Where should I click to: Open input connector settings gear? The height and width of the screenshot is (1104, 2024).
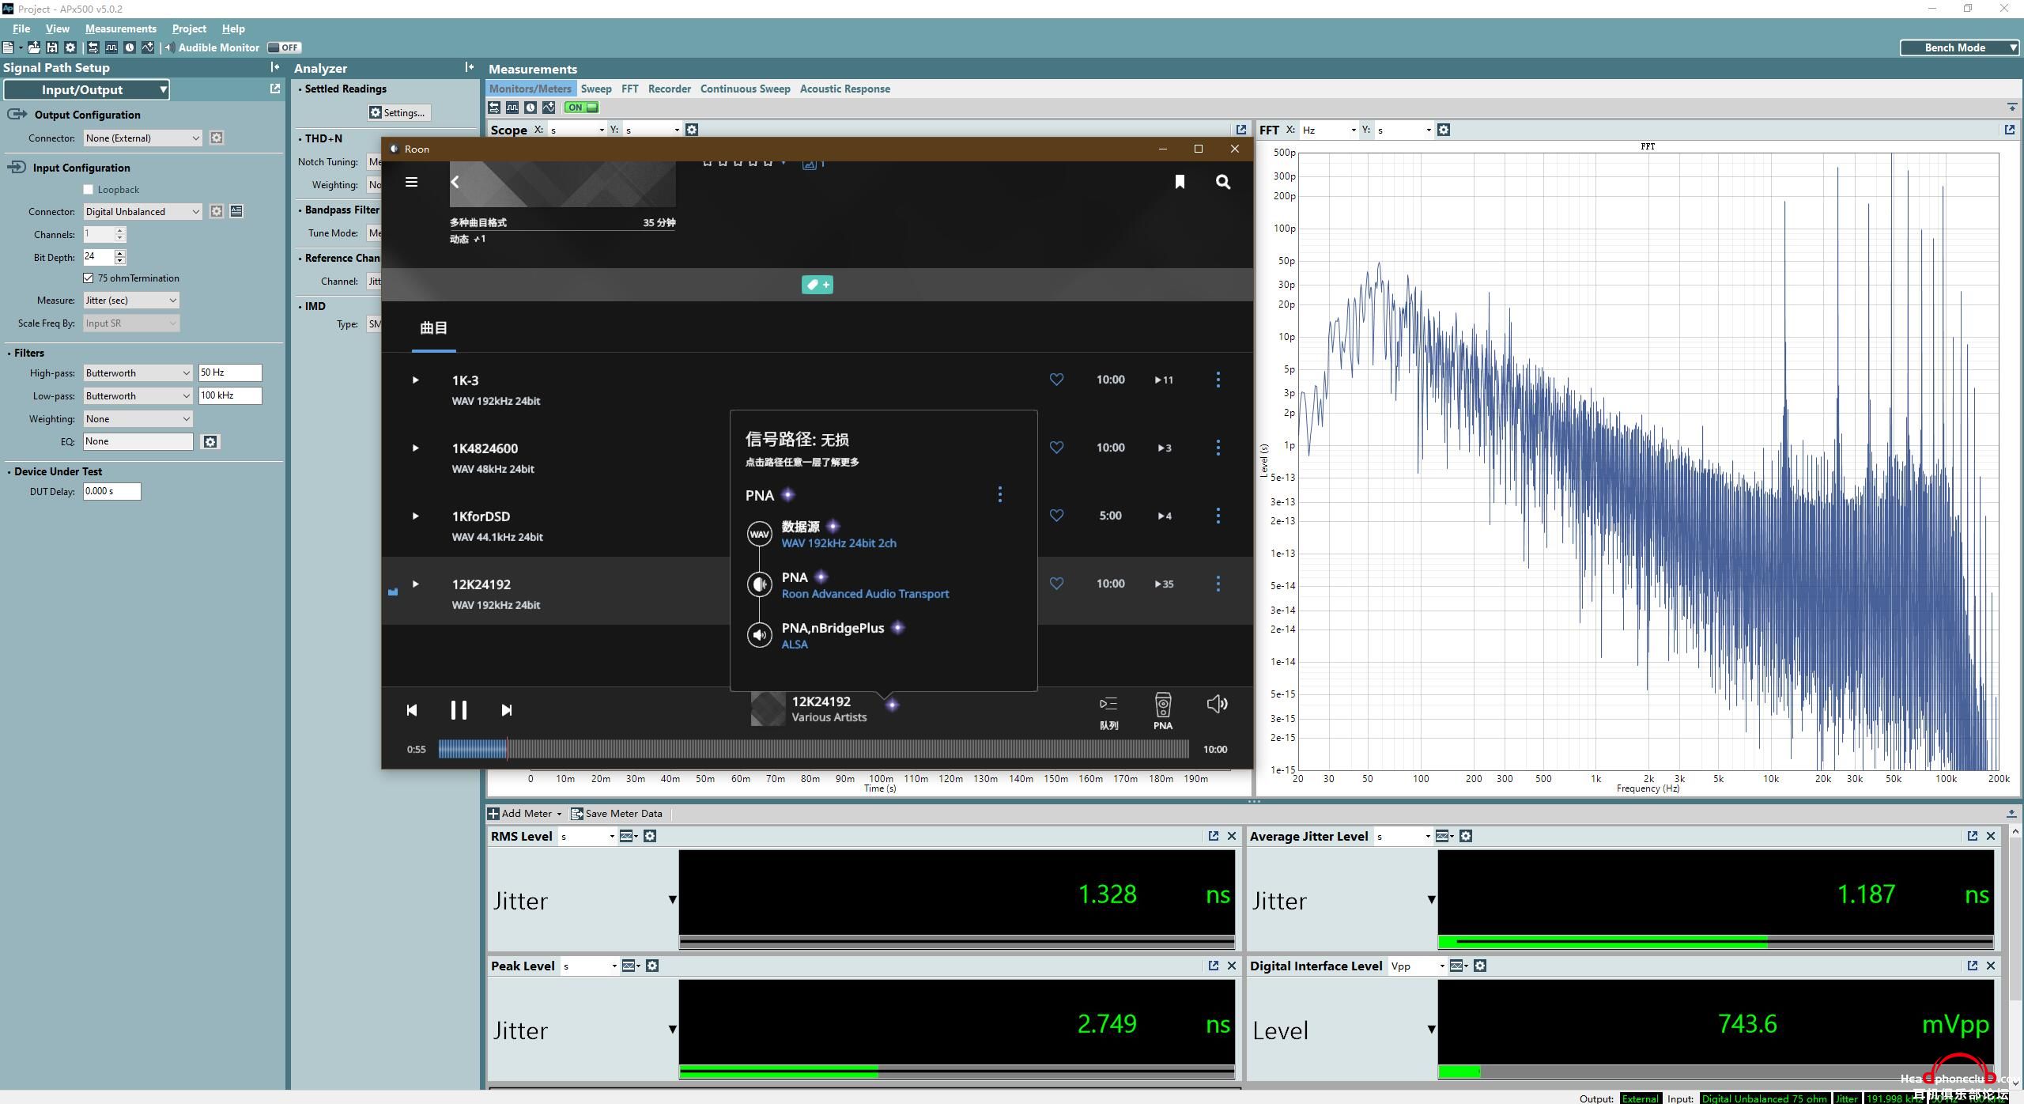[217, 211]
